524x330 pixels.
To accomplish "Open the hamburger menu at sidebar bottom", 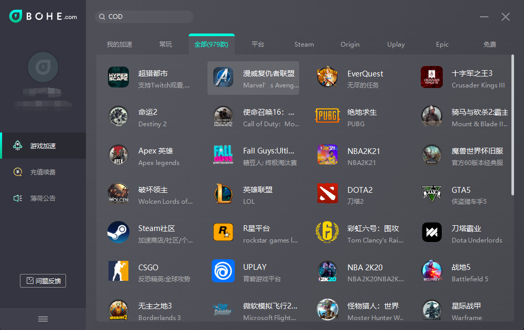I will tap(43, 319).
